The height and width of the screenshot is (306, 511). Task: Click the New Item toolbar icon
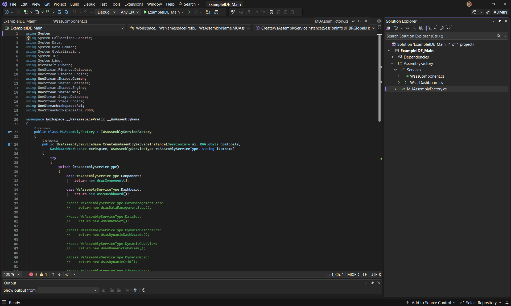[x=26, y=12]
